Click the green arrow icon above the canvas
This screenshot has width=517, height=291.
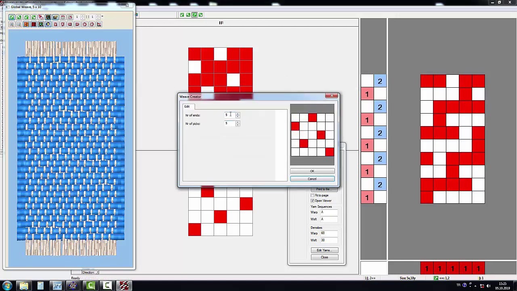[x=195, y=15]
